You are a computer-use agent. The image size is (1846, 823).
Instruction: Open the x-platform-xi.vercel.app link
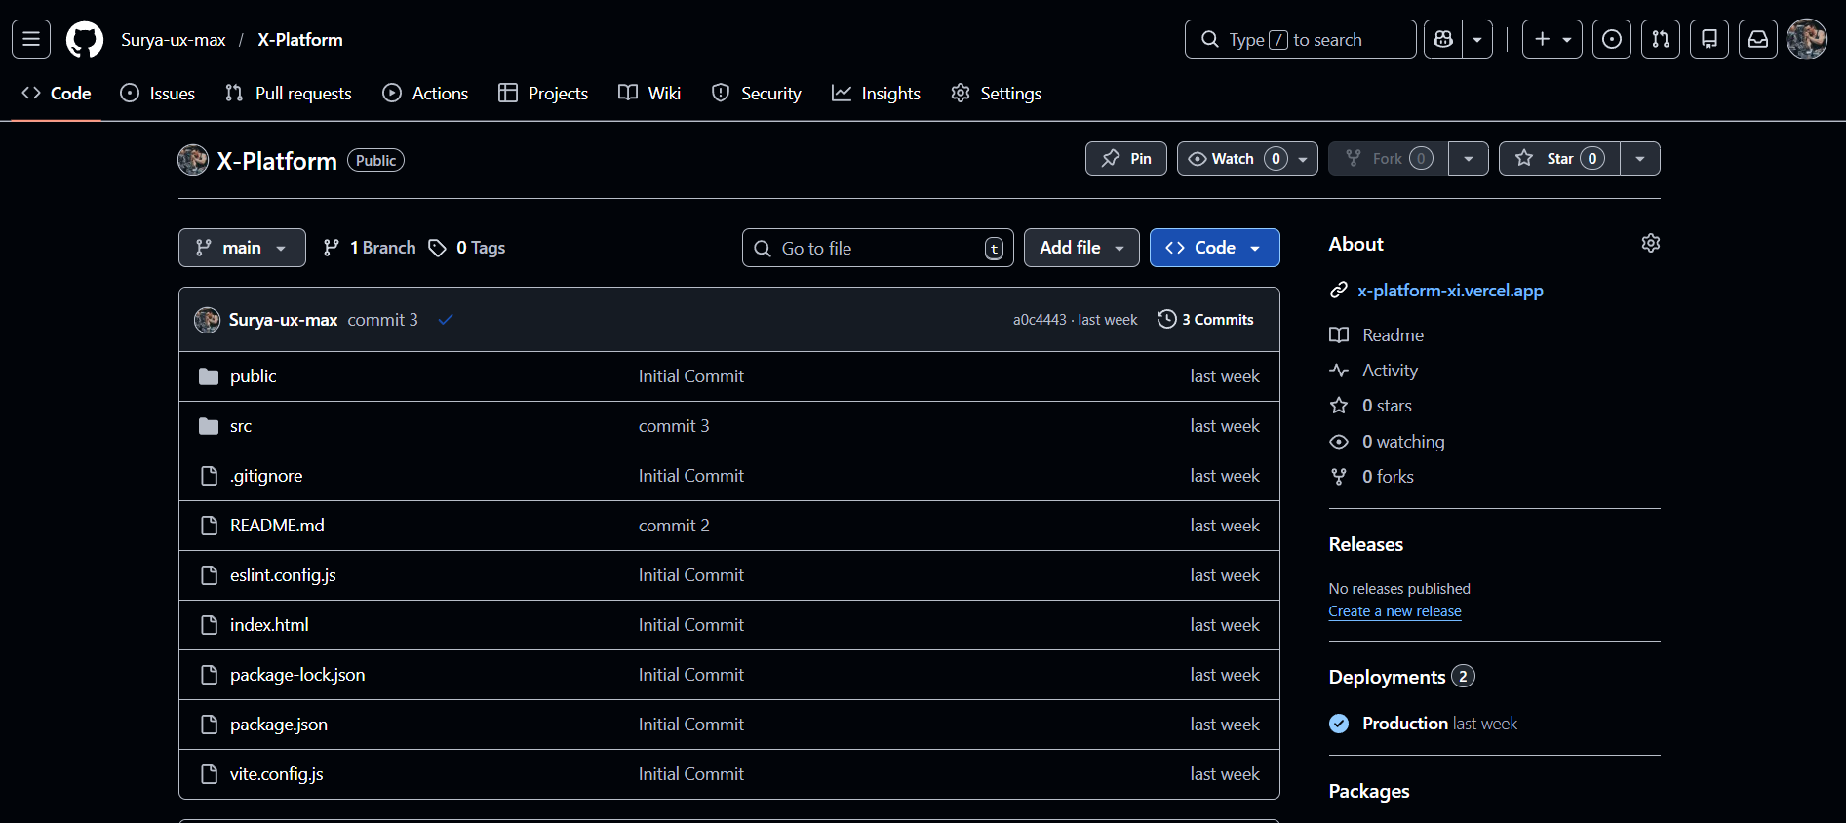point(1450,291)
